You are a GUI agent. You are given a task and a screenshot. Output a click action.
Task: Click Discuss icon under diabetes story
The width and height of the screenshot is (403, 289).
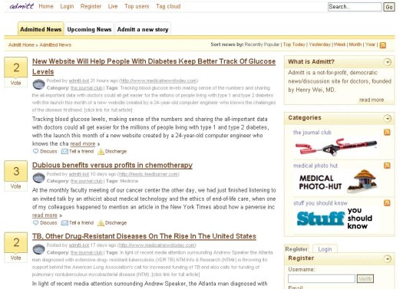click(x=36, y=151)
